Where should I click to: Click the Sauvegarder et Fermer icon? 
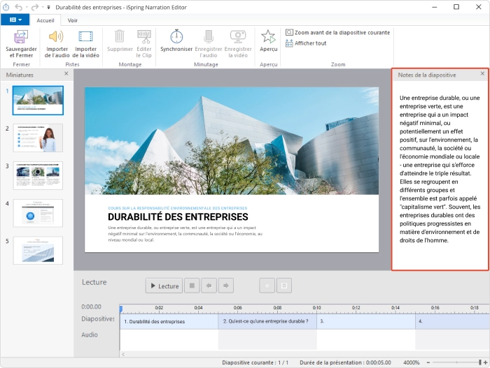click(x=21, y=37)
